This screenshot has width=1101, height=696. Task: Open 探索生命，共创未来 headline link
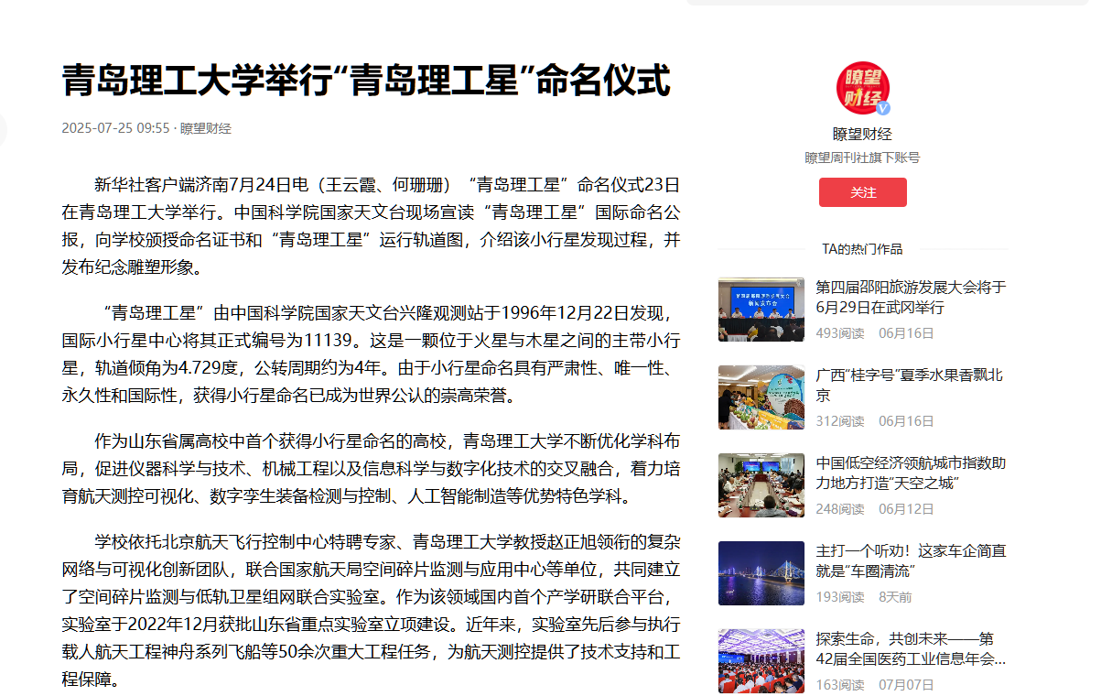(911, 649)
